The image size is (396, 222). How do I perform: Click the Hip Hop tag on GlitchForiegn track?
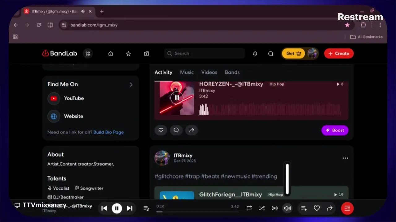click(276, 195)
